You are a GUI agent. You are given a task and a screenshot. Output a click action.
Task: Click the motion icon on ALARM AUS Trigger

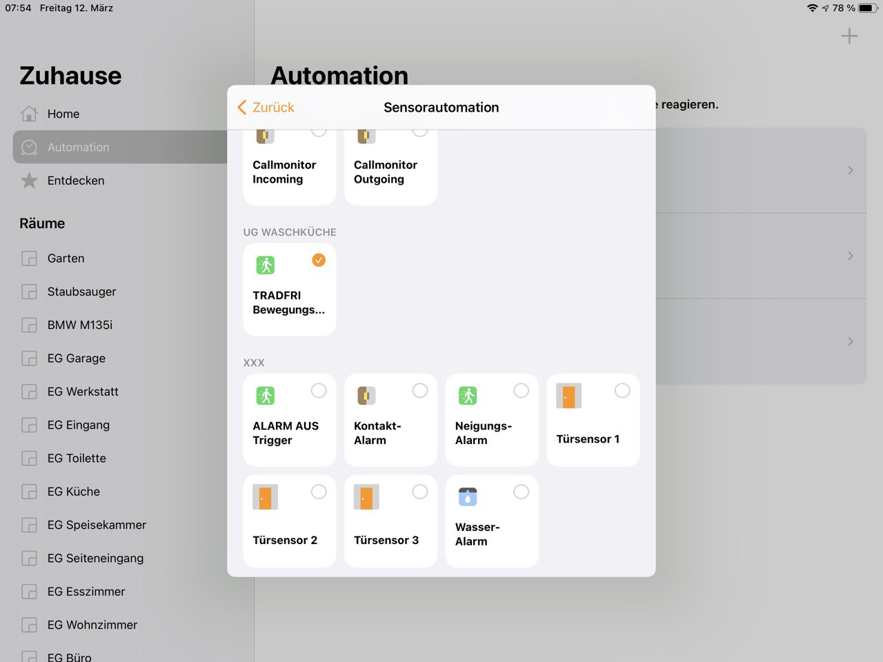coord(266,396)
